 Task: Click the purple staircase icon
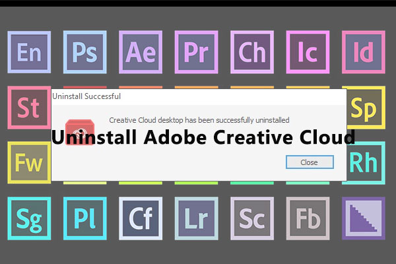pos(364,218)
